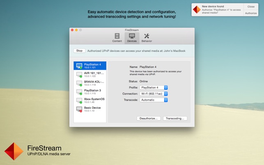Click the Deauthorize... button
This screenshot has height=165, width=264.
(148, 118)
